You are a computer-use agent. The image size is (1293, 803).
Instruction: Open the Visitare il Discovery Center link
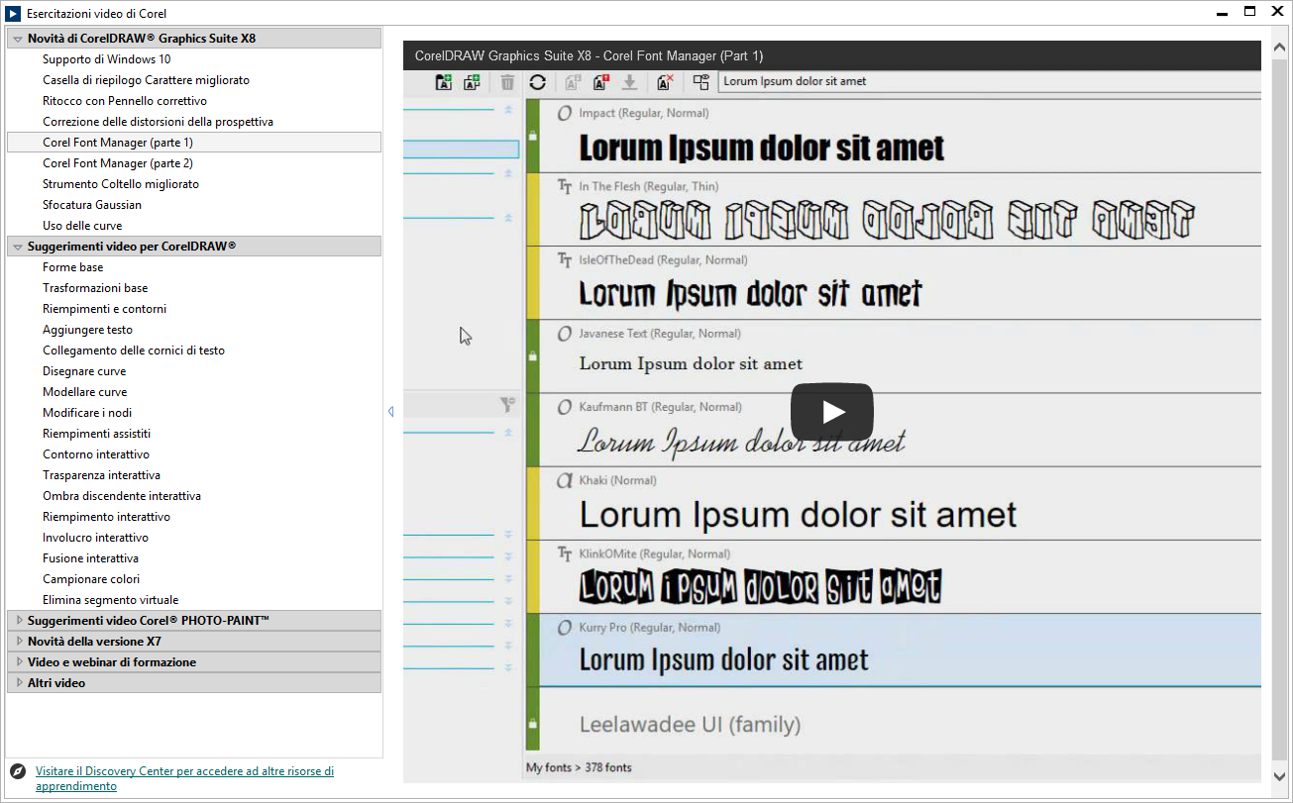pyautogui.click(x=184, y=778)
